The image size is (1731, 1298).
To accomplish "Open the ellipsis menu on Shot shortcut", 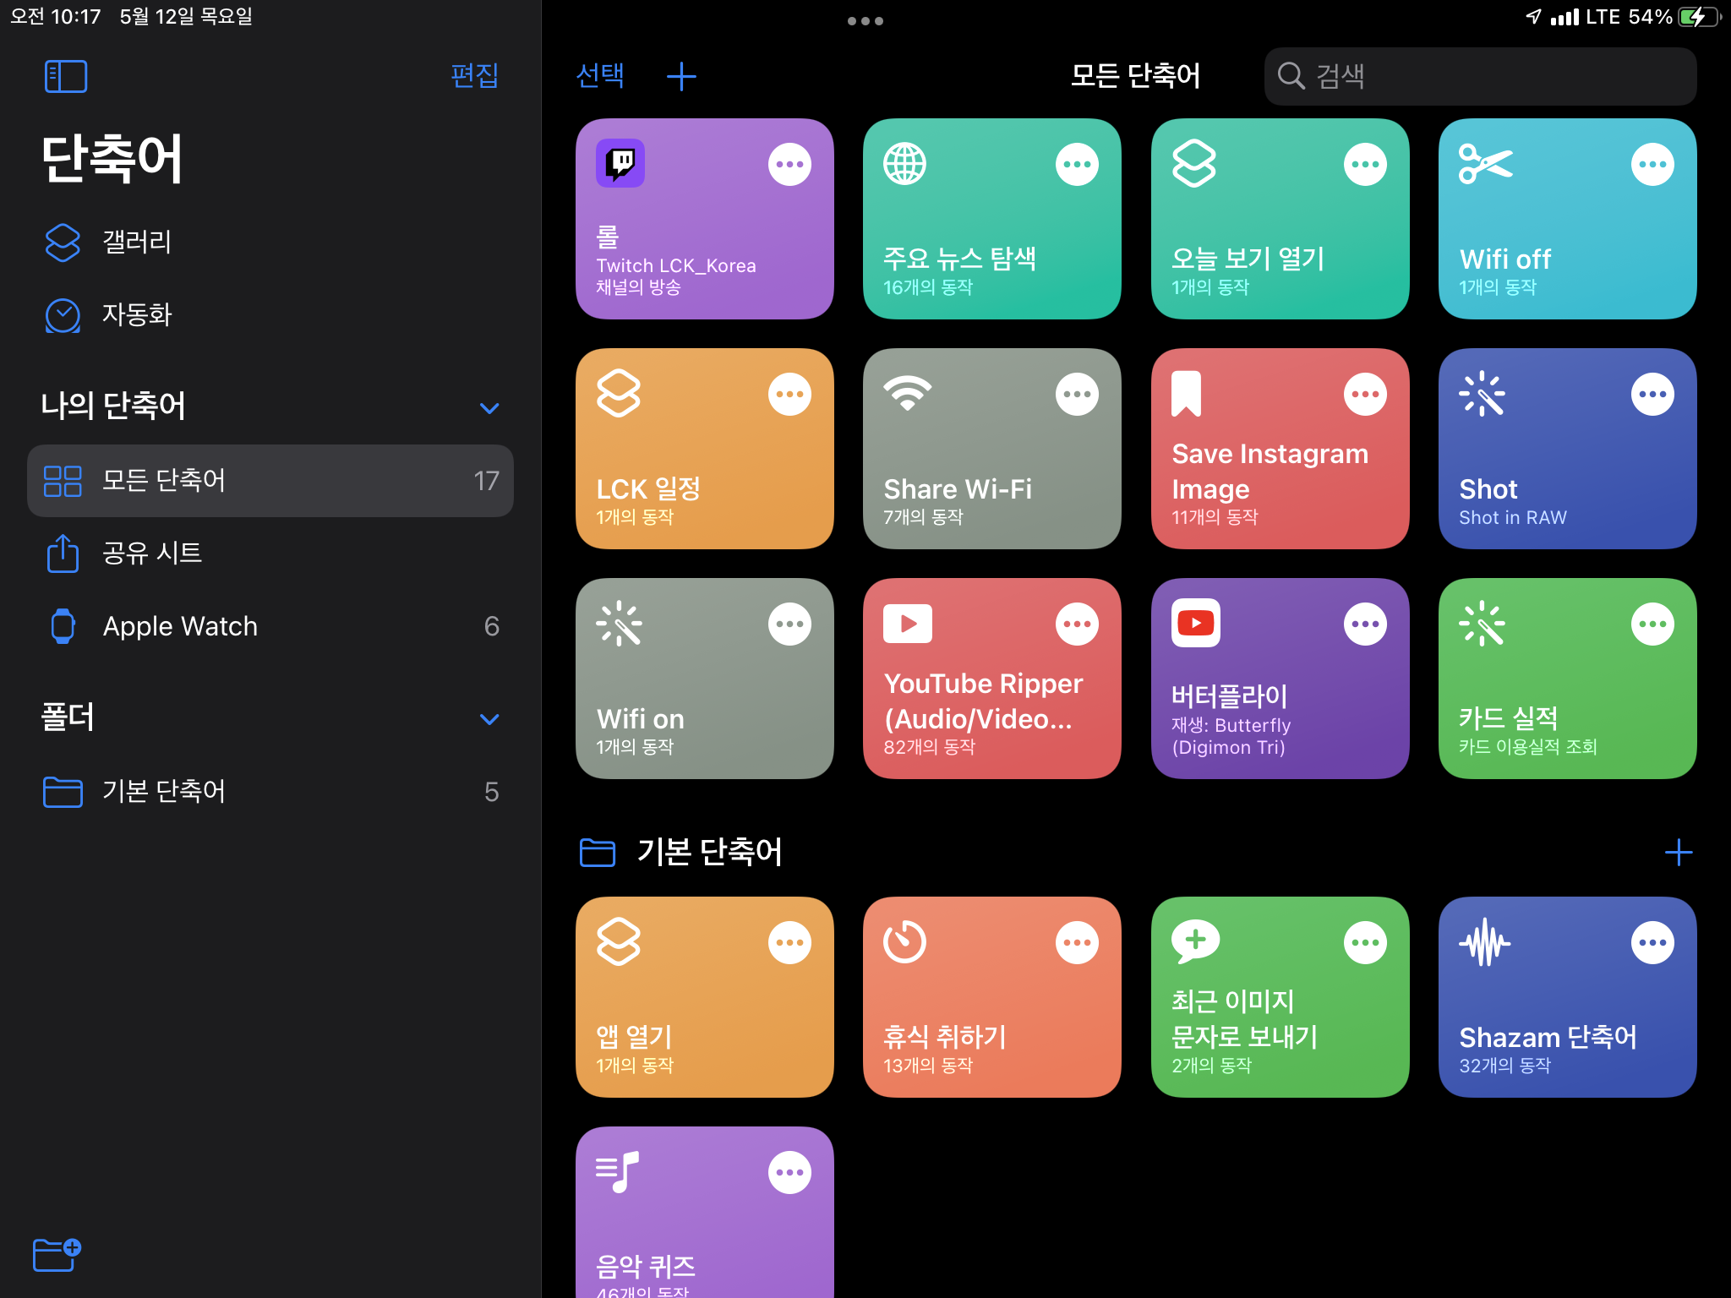I will (1653, 393).
